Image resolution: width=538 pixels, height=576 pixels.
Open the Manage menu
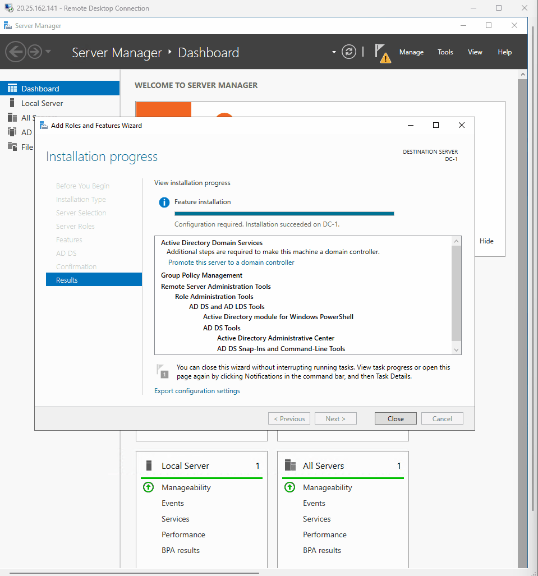[411, 52]
